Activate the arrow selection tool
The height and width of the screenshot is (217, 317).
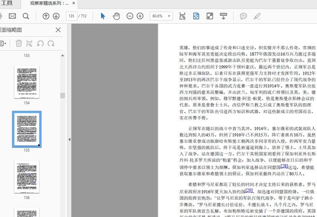pos(103,16)
